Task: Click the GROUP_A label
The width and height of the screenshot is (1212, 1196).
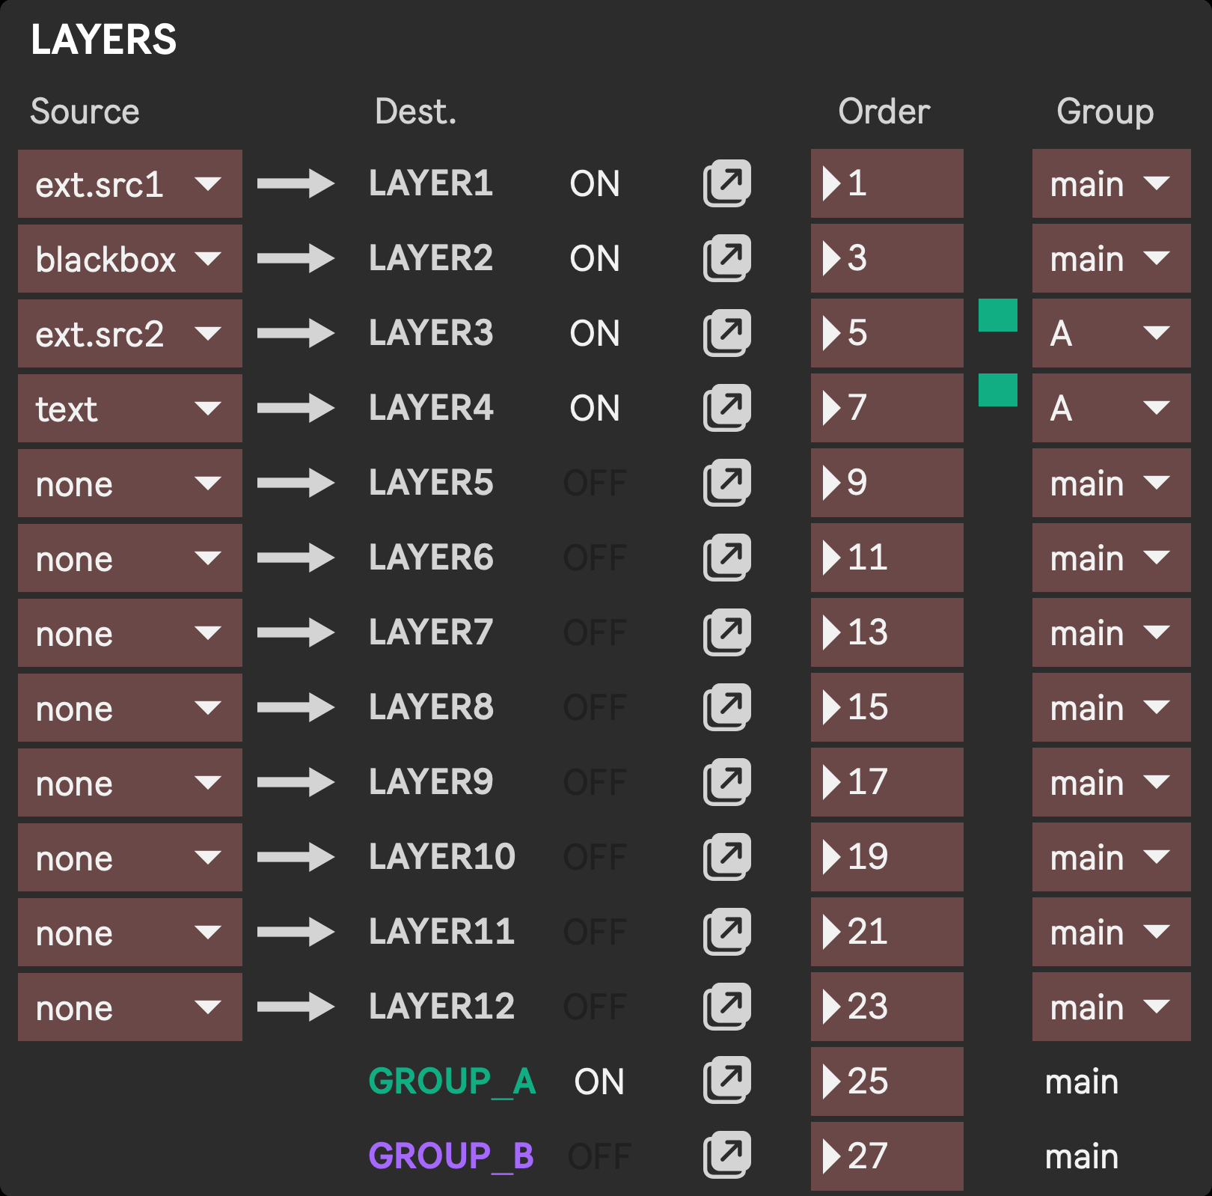Action: 453,1082
